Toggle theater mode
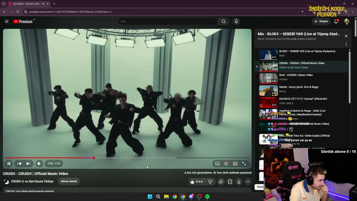 [235, 164]
